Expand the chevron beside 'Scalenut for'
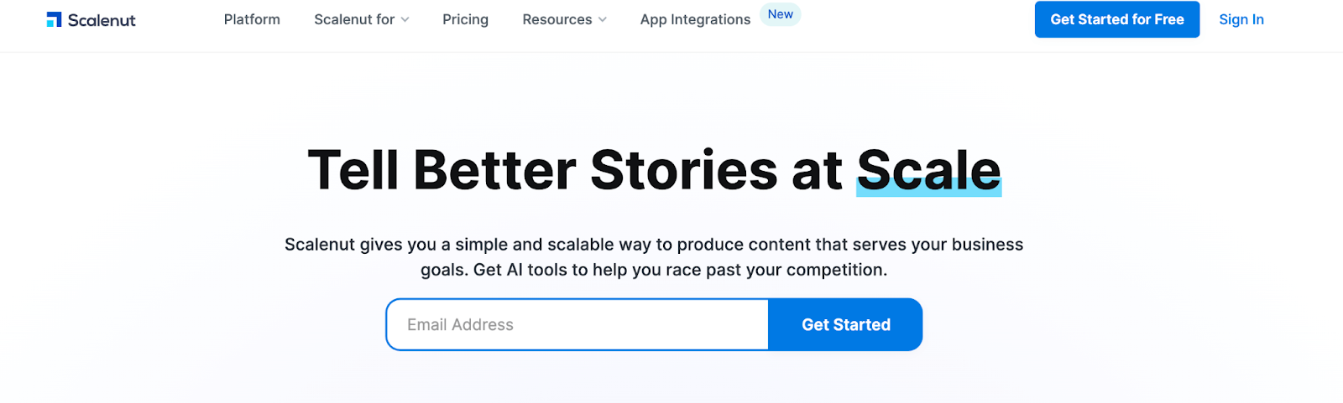The width and height of the screenshot is (1343, 403). tap(405, 20)
